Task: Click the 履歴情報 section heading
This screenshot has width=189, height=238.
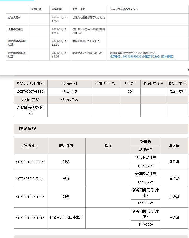Action: tap(27, 129)
